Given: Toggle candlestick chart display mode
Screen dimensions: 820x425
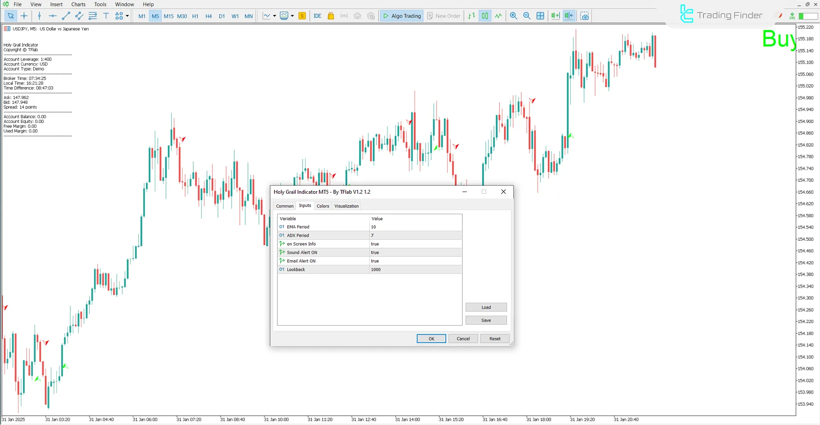Looking at the screenshot, I should tap(485, 16).
